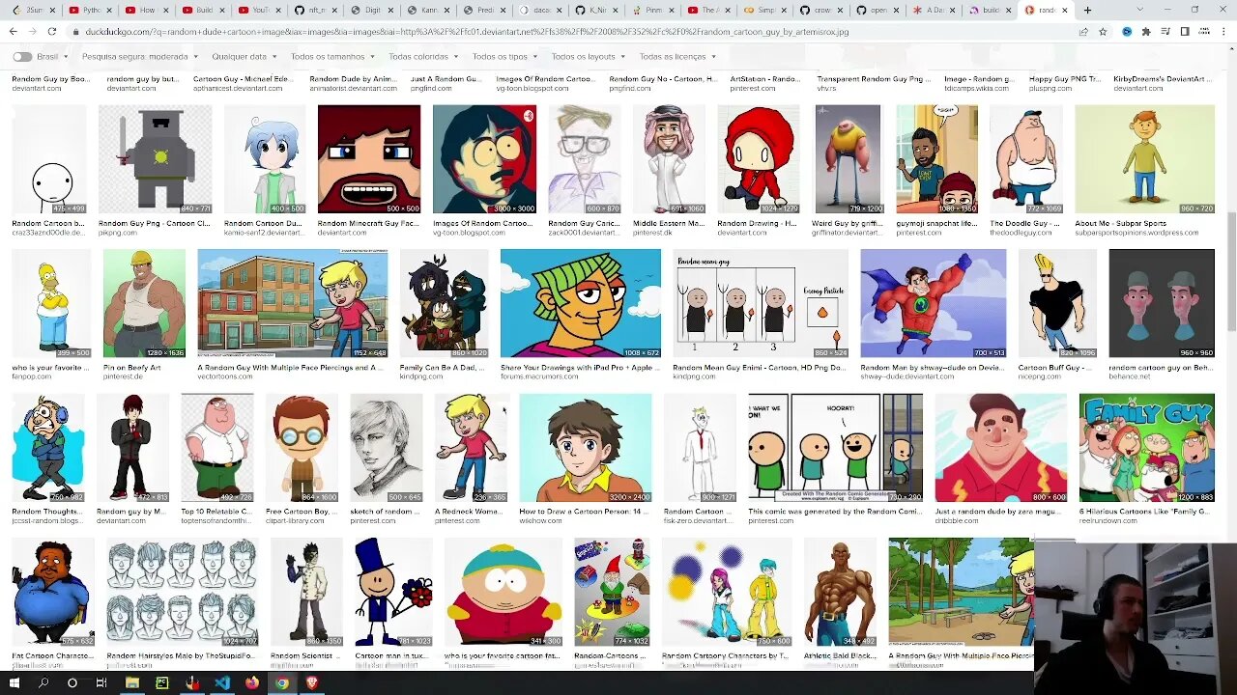Bookmark this page with the star icon
This screenshot has height=695, width=1237.
point(1103,31)
